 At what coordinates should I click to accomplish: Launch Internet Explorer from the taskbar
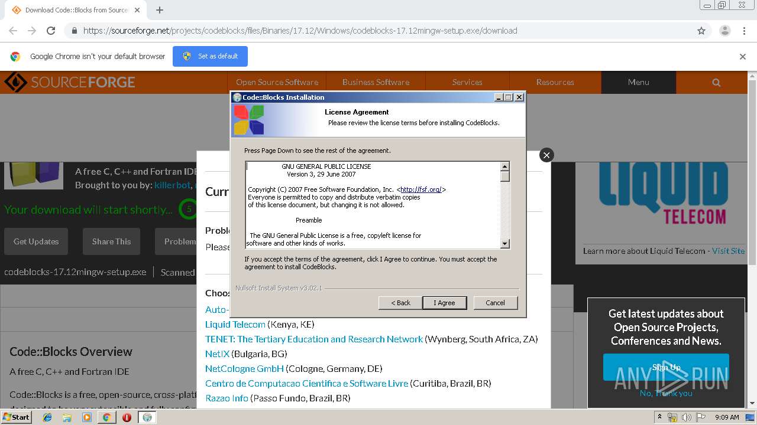(x=47, y=417)
